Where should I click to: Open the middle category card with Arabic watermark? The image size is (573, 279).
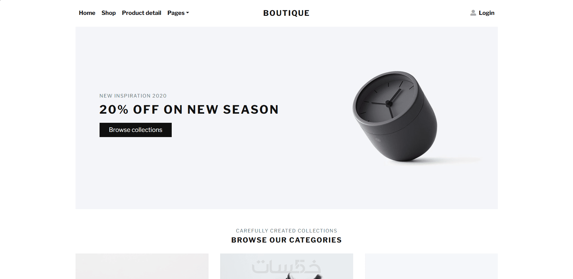pyautogui.click(x=286, y=266)
